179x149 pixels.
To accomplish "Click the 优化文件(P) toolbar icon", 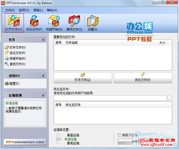I will tap(34, 23).
